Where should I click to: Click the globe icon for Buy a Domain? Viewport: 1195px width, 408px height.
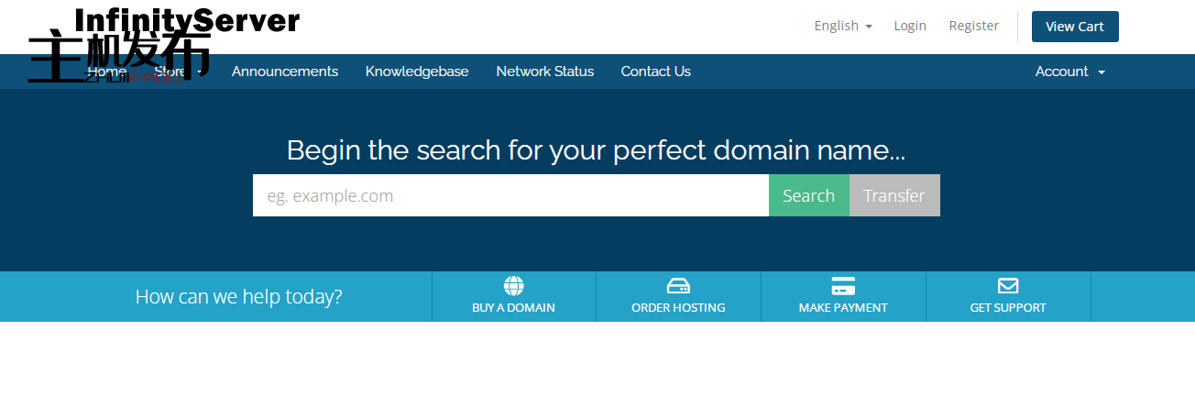point(513,286)
